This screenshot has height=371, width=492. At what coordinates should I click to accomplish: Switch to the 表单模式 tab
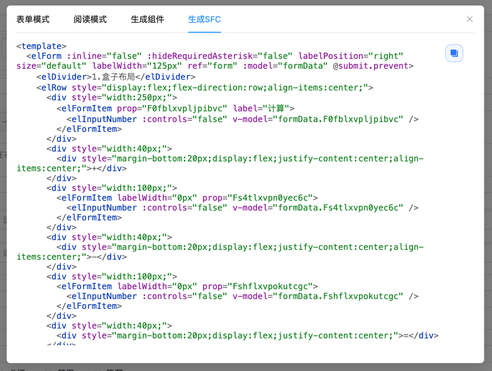pyautogui.click(x=33, y=20)
